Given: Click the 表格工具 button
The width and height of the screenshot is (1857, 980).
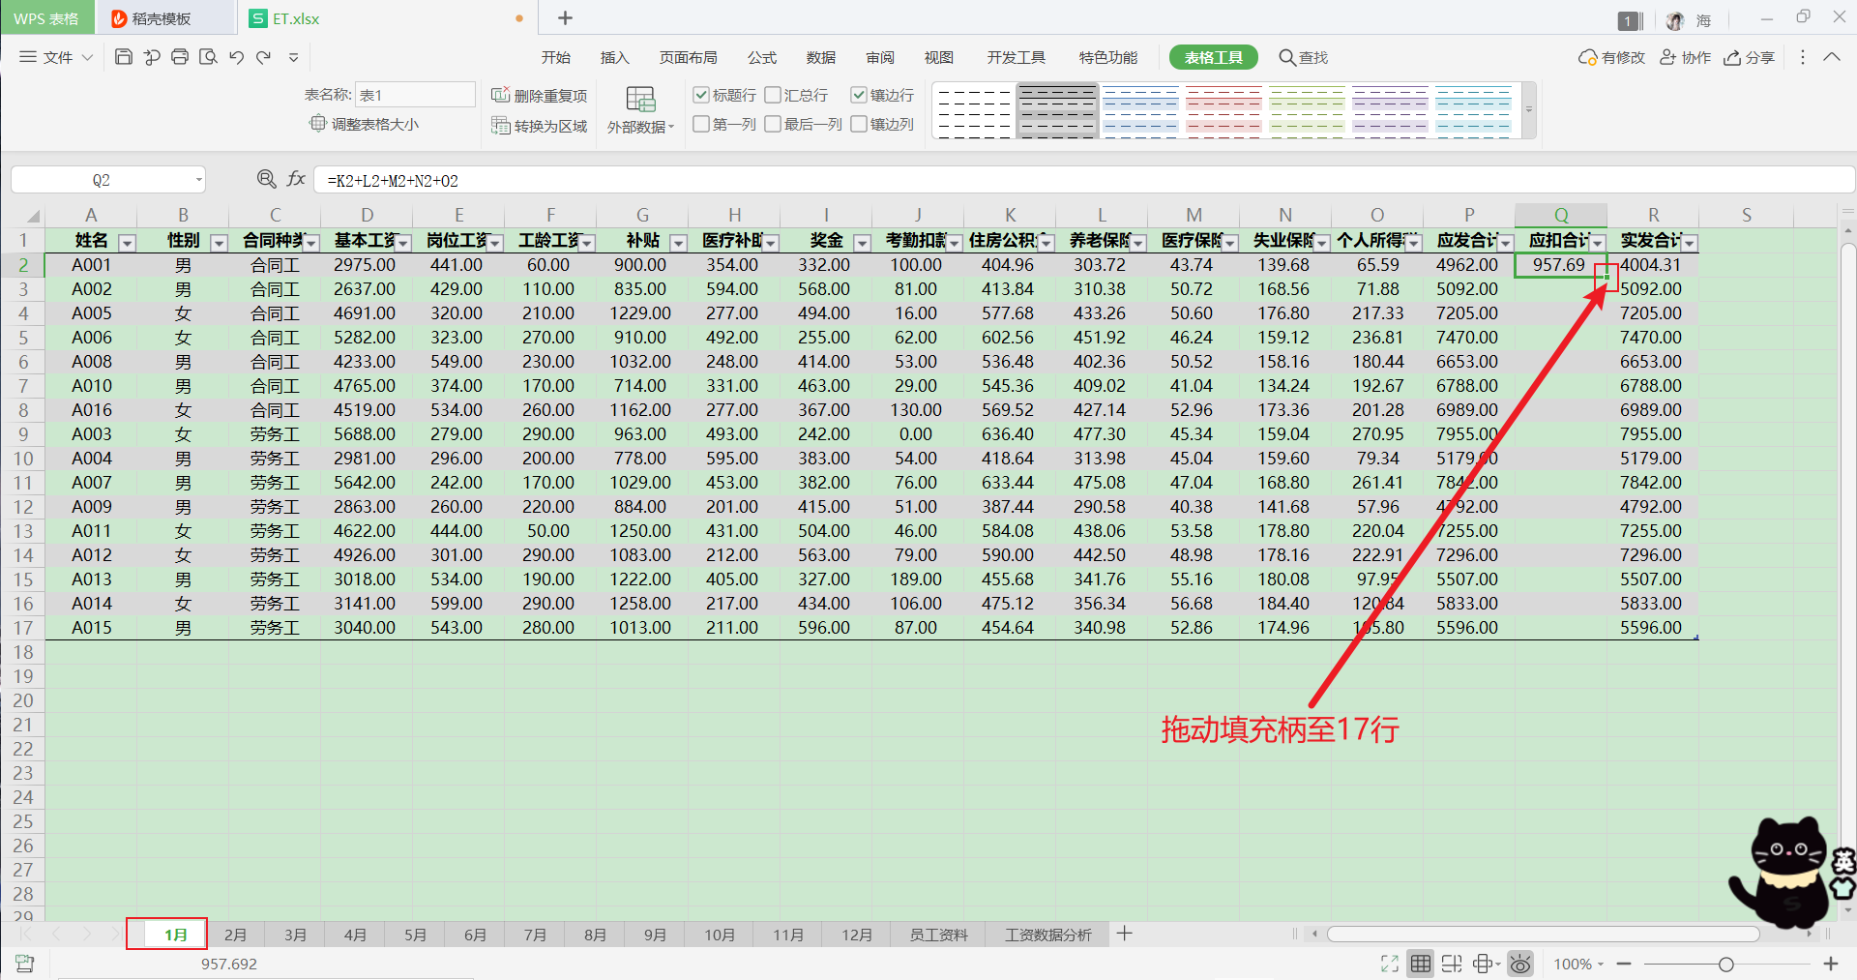Looking at the screenshot, I should (1213, 57).
